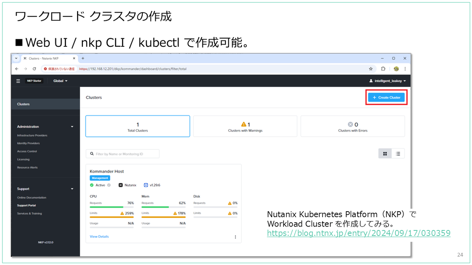Open the tab search dropdown arrow
The image size is (472, 265).
click(x=16, y=58)
